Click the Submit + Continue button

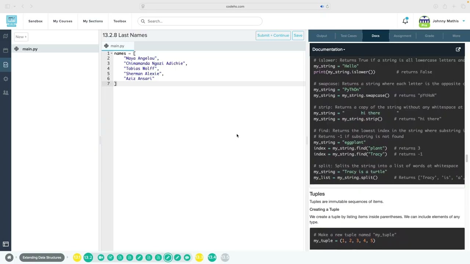coord(273,35)
